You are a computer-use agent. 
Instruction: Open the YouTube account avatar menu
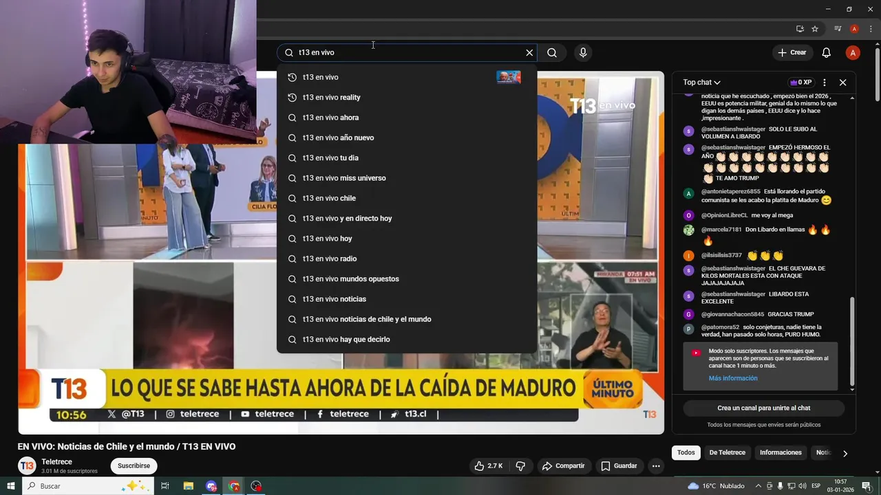[x=853, y=52]
